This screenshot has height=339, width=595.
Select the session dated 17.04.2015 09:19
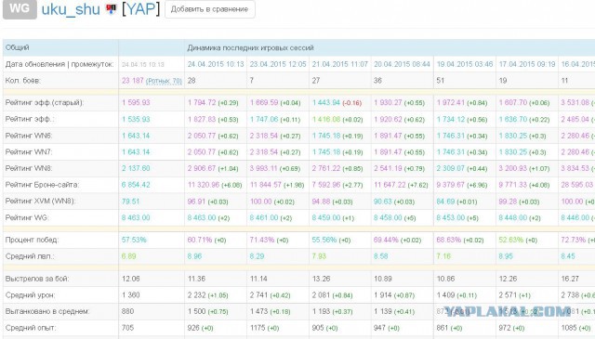pos(527,64)
